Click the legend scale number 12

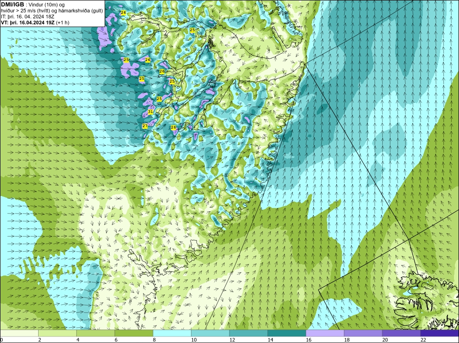[x=232, y=340]
